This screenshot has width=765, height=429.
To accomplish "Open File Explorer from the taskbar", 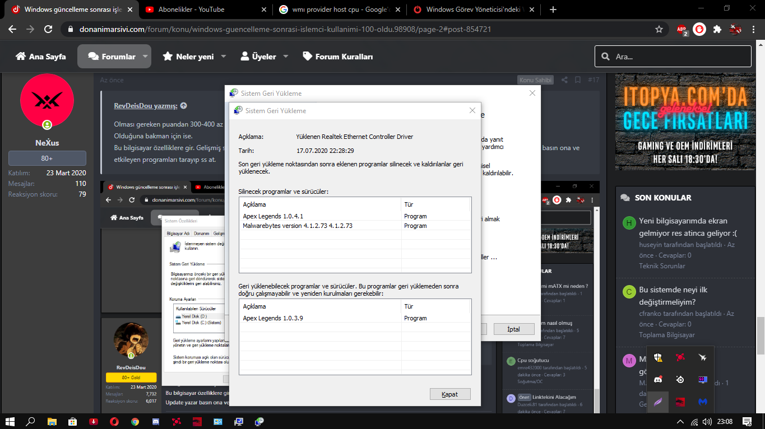I will click(x=52, y=421).
